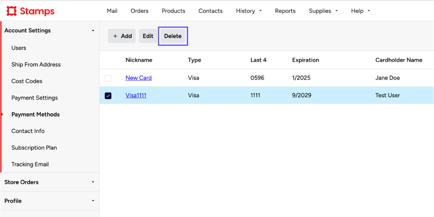Expand the Store Orders section
434x217 pixels.
pos(50,182)
